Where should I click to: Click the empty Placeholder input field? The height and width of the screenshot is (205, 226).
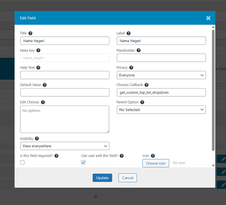click(x=161, y=58)
